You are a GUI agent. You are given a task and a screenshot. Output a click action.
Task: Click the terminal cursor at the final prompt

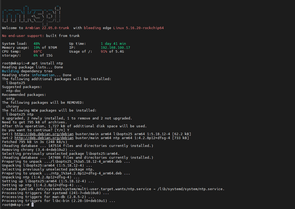pyautogui.click(x=33, y=205)
